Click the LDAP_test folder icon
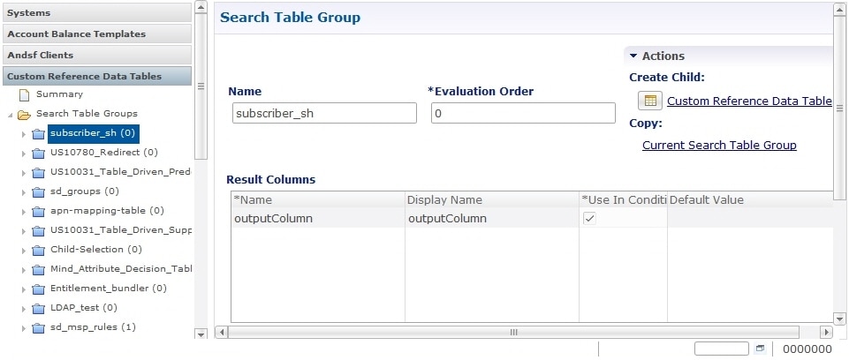Screen dimensions: 849x360 pyautogui.click(x=38, y=309)
